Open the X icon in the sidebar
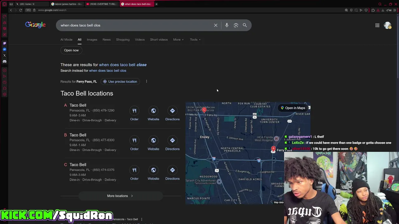399x224 pixels. [x=4, y=55]
